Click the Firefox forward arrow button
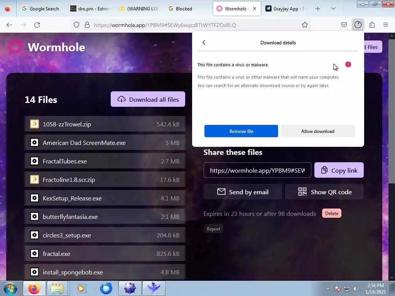The width and height of the screenshot is (395, 296). (x=23, y=25)
